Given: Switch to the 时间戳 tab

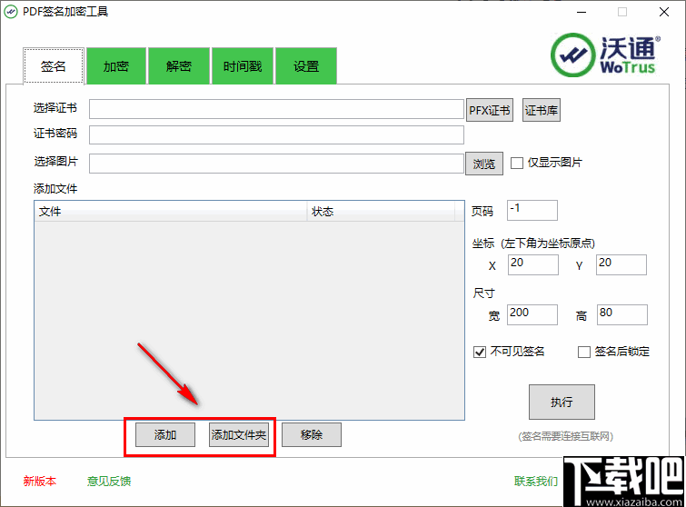Looking at the screenshot, I should [243, 66].
